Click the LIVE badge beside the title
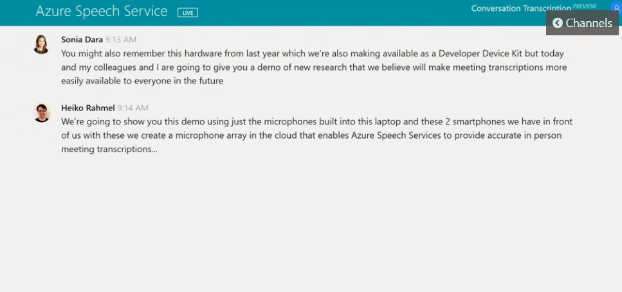The width and height of the screenshot is (622, 292). click(188, 12)
